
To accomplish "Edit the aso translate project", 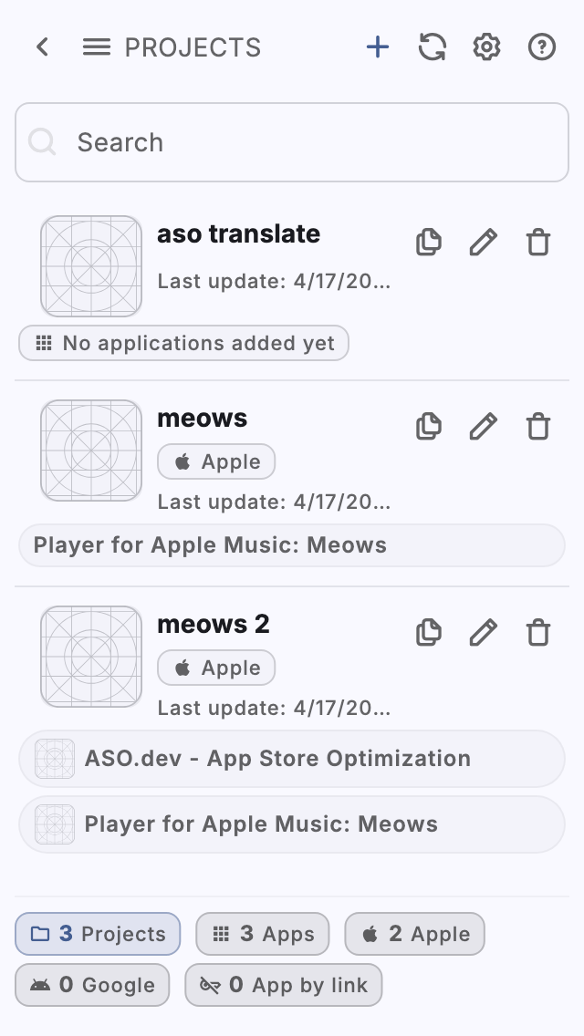I will tap(484, 242).
